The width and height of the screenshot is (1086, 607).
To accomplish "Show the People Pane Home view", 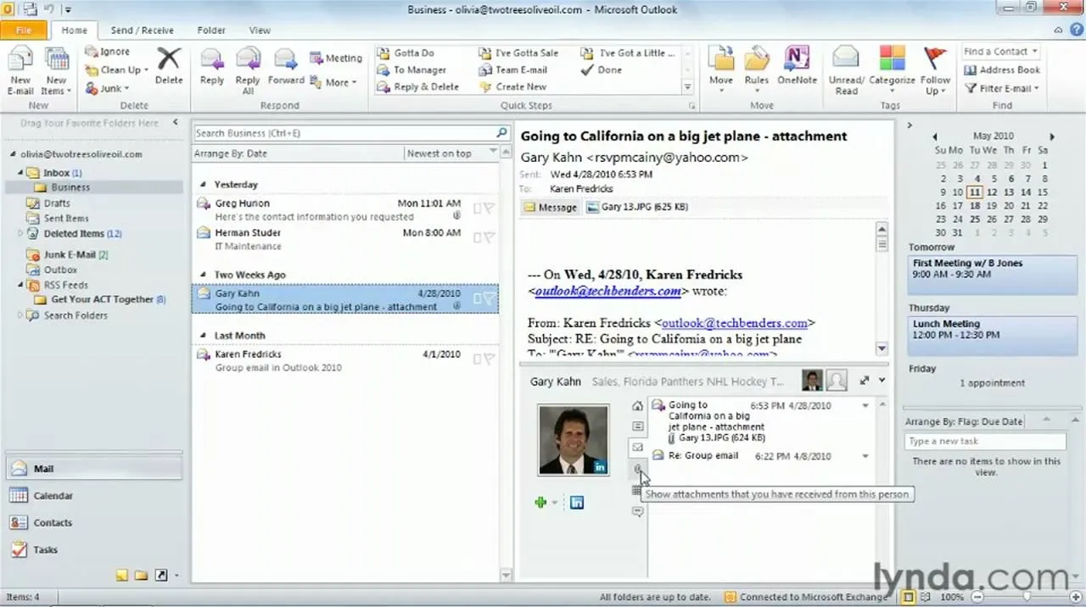I will pos(637,405).
